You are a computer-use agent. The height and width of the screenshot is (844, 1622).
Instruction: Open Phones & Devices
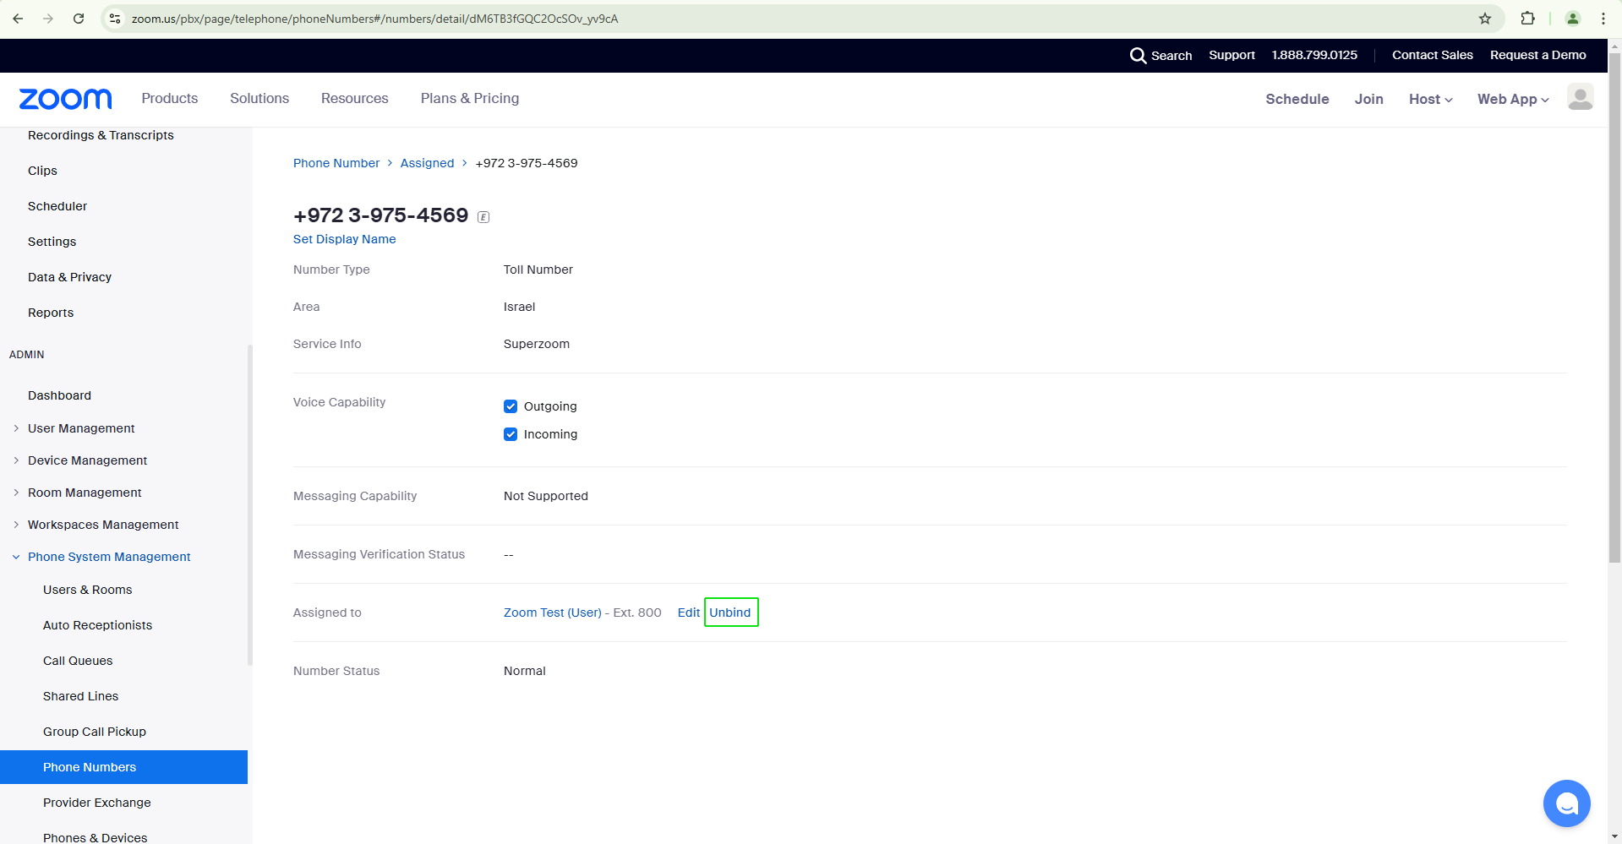click(96, 837)
